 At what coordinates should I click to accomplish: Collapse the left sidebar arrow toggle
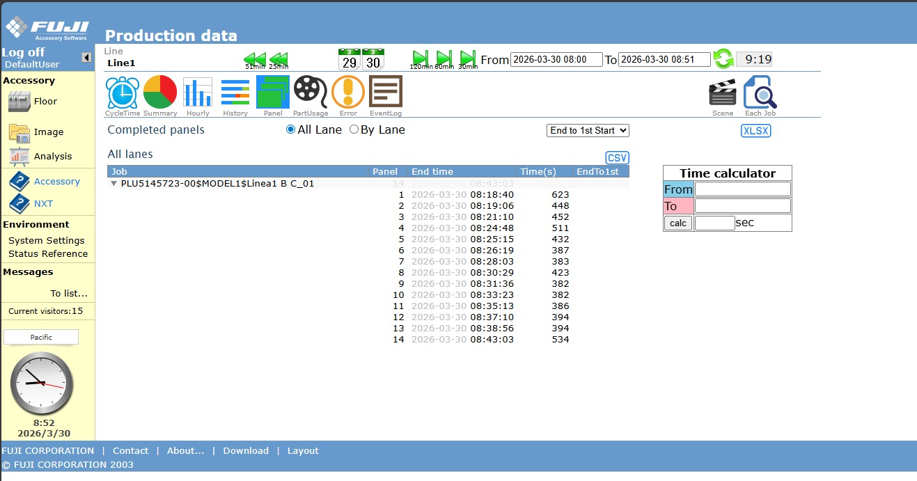pyautogui.click(x=86, y=58)
